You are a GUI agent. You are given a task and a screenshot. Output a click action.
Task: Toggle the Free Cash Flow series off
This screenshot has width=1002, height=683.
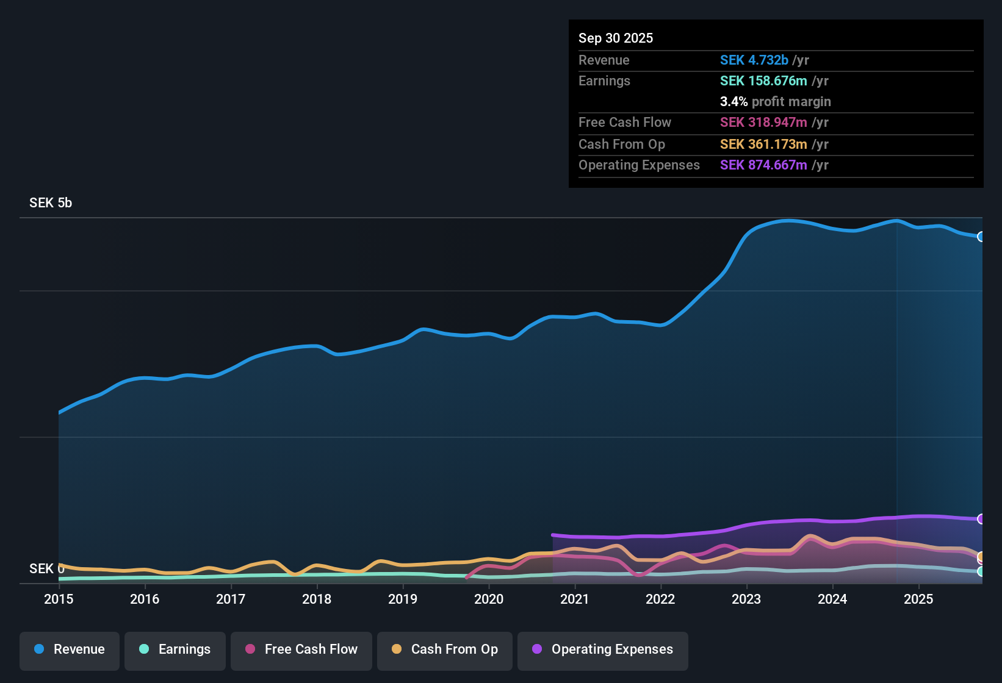[301, 649]
